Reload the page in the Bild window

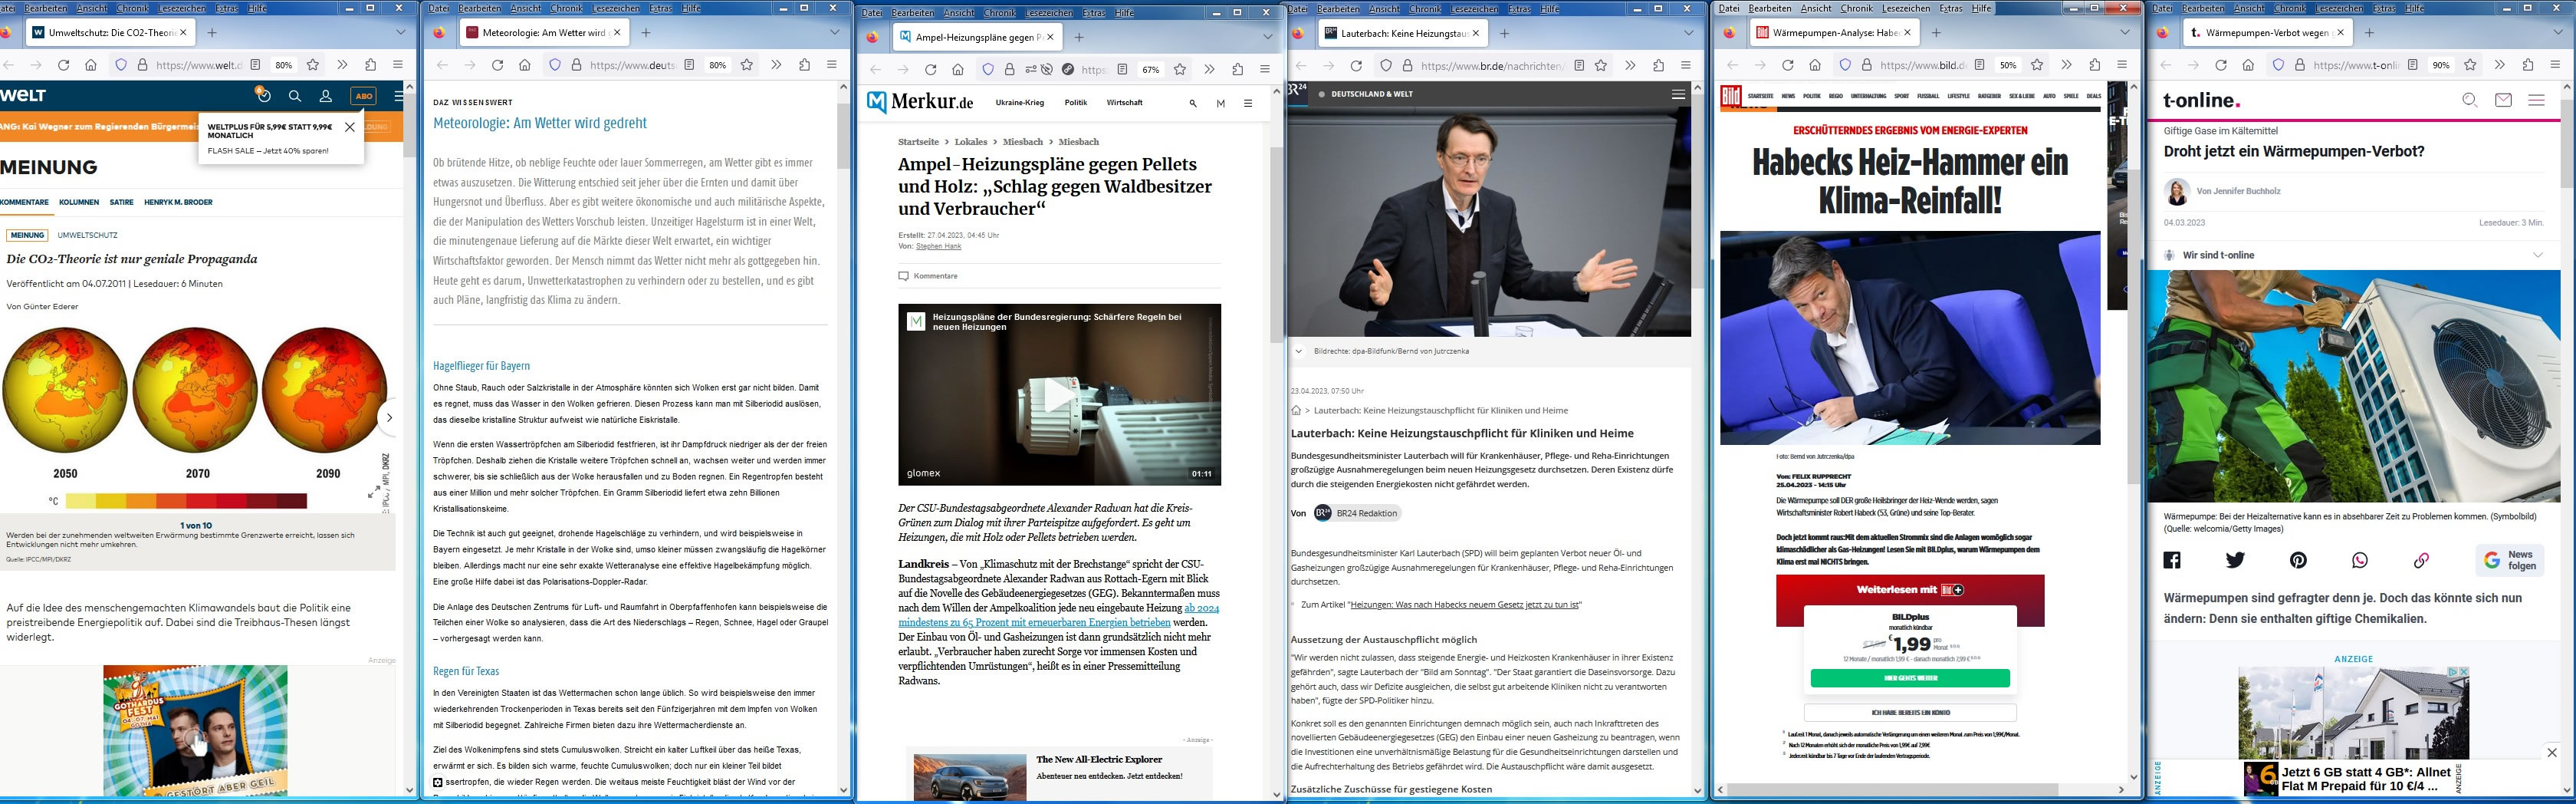pyautogui.click(x=1787, y=65)
